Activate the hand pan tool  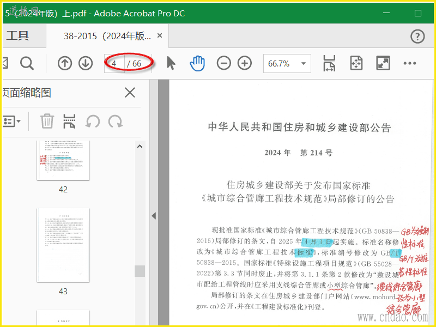pyautogui.click(x=197, y=63)
